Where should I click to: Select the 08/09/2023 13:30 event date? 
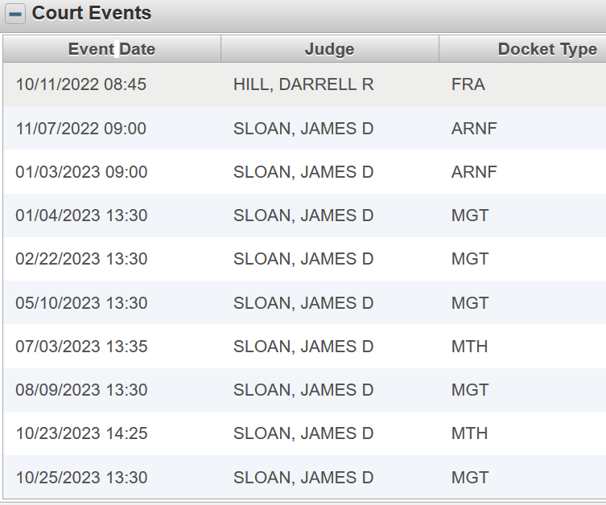[80, 390]
